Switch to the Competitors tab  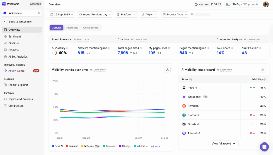91,28
